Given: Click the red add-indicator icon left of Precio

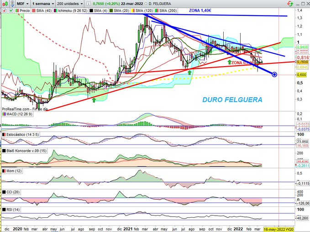Looking at the screenshot, I should point(5,10).
